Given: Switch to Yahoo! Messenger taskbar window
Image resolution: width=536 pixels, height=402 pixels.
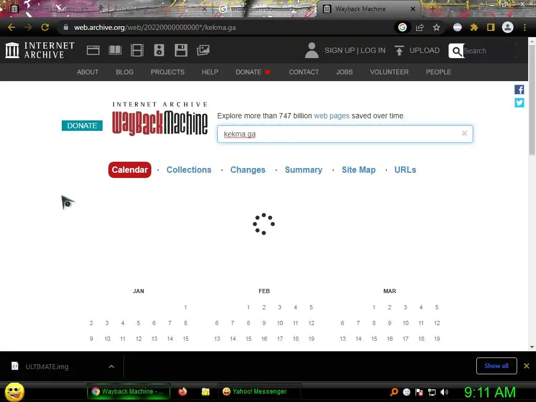Looking at the screenshot, I should 259,392.
